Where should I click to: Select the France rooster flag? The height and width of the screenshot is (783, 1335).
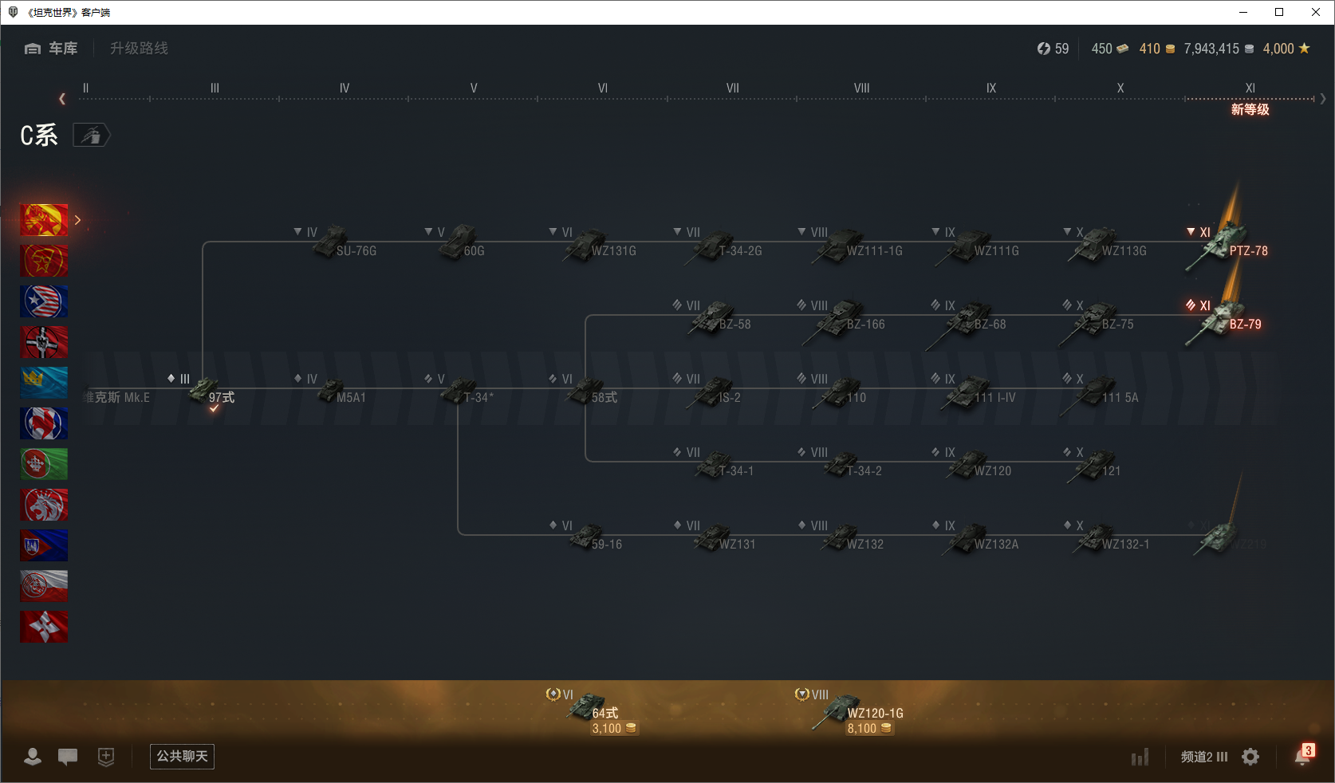pos(44,423)
